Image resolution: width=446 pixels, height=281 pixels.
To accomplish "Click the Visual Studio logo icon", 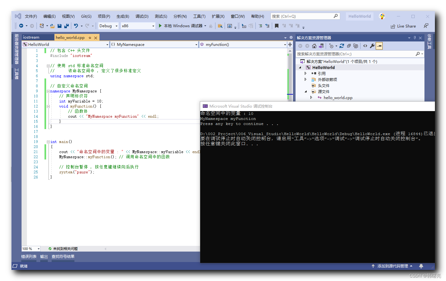I will 18,16.
